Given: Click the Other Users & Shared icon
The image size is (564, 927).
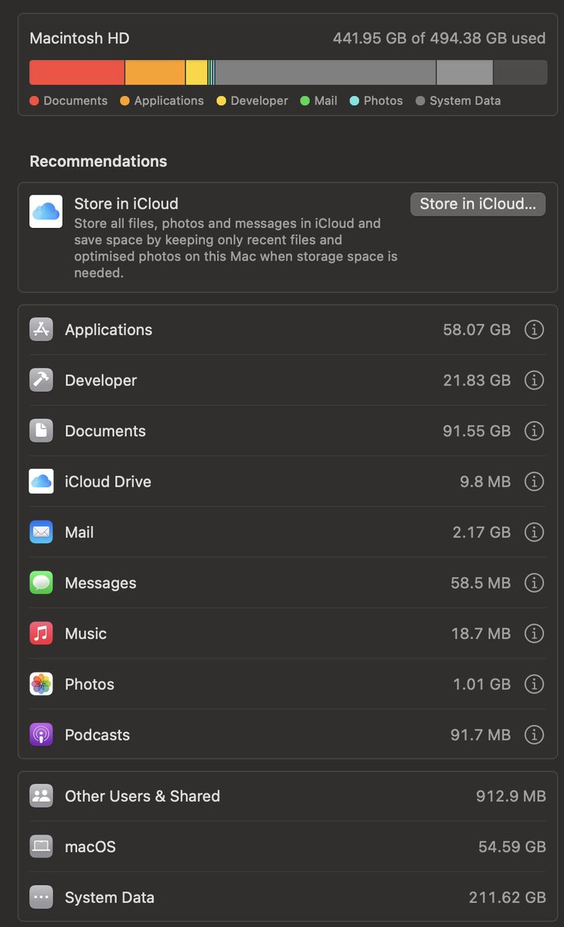Looking at the screenshot, I should (x=41, y=796).
